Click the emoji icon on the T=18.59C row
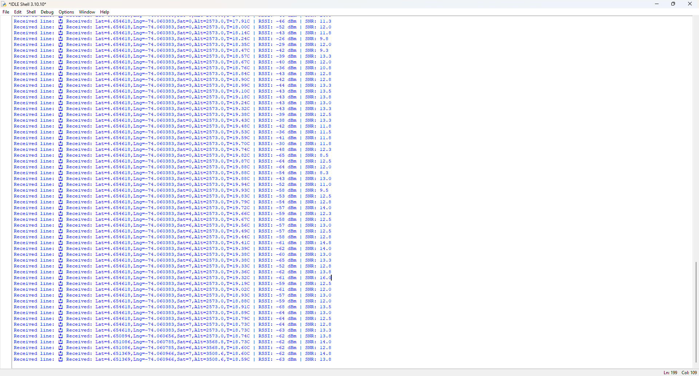The height and width of the screenshot is (376, 699). click(61, 359)
